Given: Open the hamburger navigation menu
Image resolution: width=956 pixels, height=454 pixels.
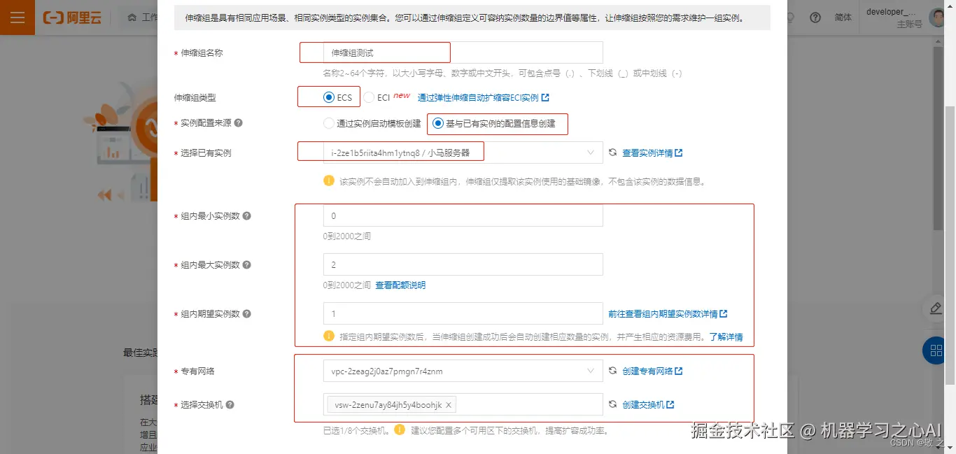Looking at the screenshot, I should tap(17, 17).
